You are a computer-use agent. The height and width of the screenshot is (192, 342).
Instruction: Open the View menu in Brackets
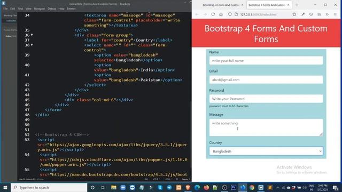(28, 9)
